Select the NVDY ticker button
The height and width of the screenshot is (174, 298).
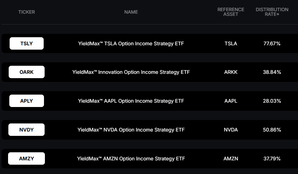coord(26,130)
